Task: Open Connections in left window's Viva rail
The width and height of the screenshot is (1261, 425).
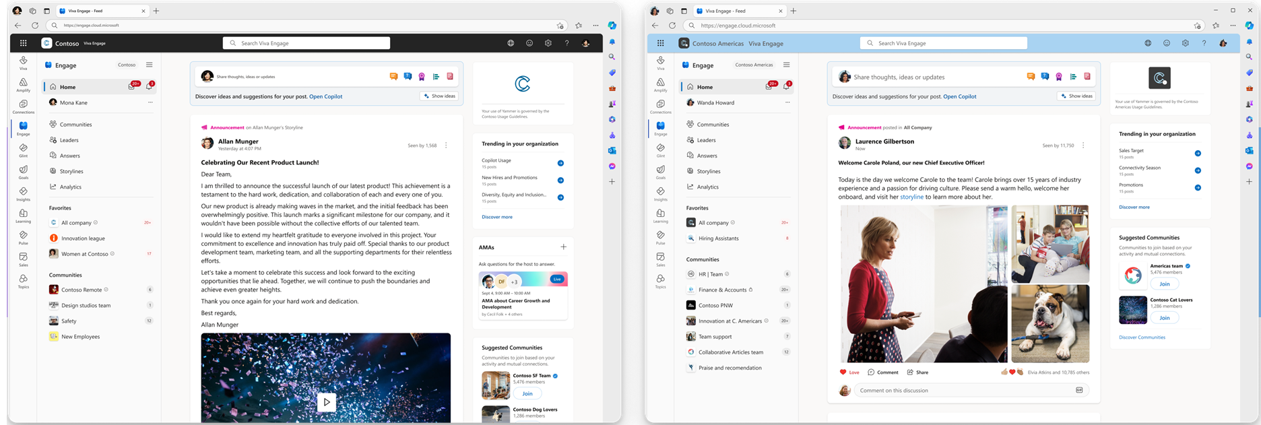Action: tap(24, 106)
